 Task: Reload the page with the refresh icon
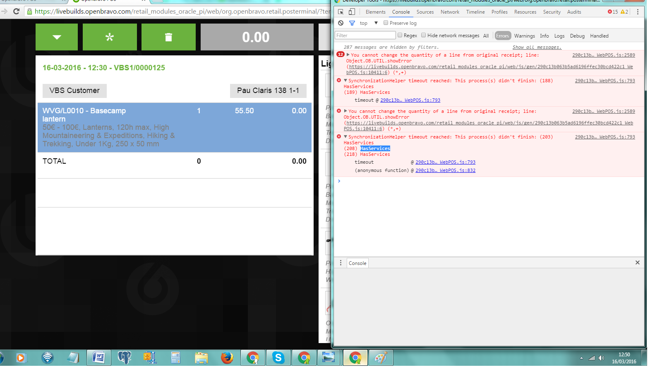click(17, 11)
